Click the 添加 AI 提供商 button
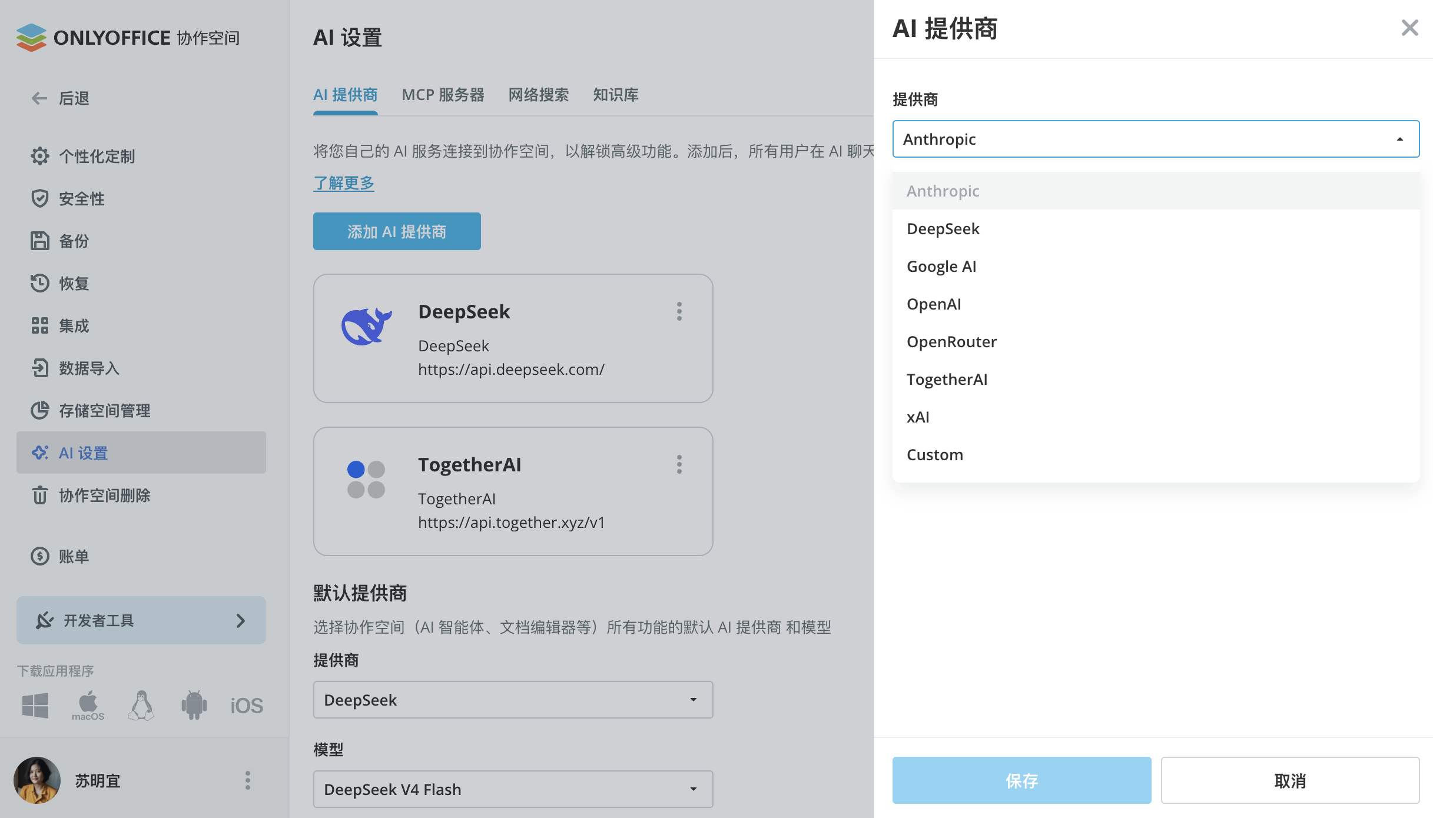The height and width of the screenshot is (818, 1433). point(397,231)
